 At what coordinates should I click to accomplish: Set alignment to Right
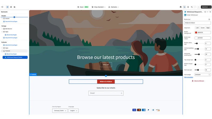[208, 28]
